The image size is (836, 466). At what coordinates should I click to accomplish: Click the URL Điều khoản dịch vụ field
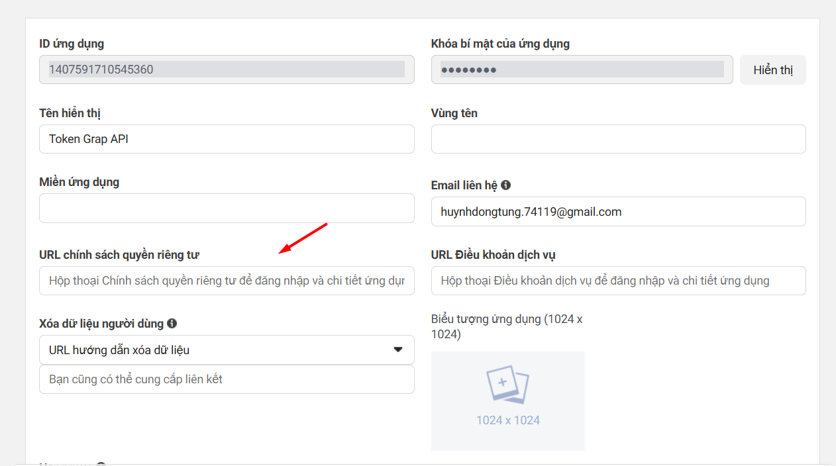pos(619,281)
